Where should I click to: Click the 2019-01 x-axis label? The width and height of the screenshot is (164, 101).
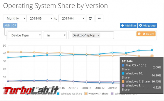113,88
